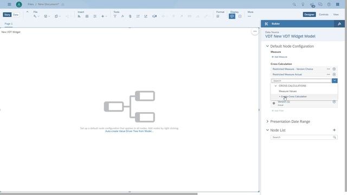Open options for Restricted Measure - Version Choice
This screenshot has height=195, width=347.
[329, 69]
